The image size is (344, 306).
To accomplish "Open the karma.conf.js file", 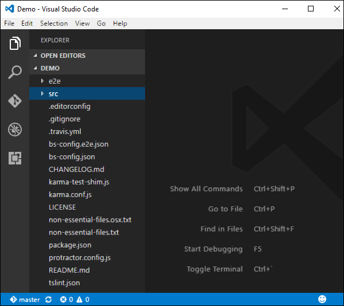I will tap(70, 194).
